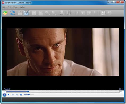
Task: Close the Open Freely window
Action: click(x=120, y=2)
